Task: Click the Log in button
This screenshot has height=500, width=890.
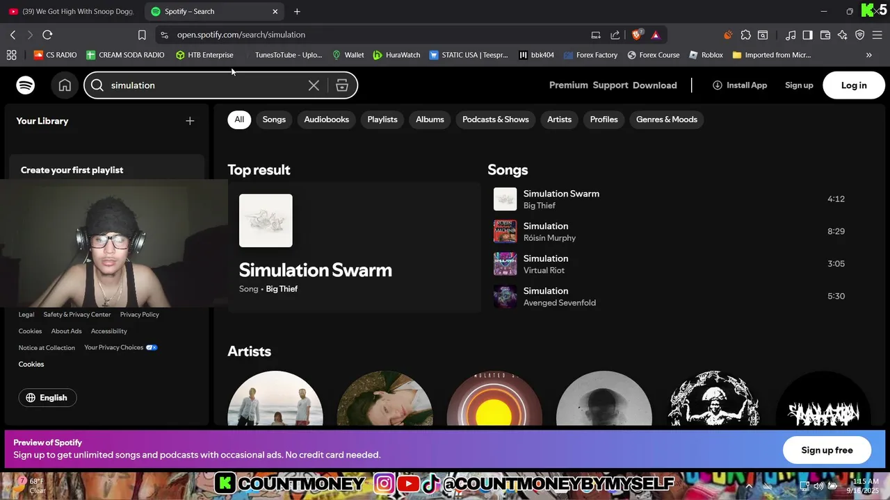Action: tap(854, 85)
